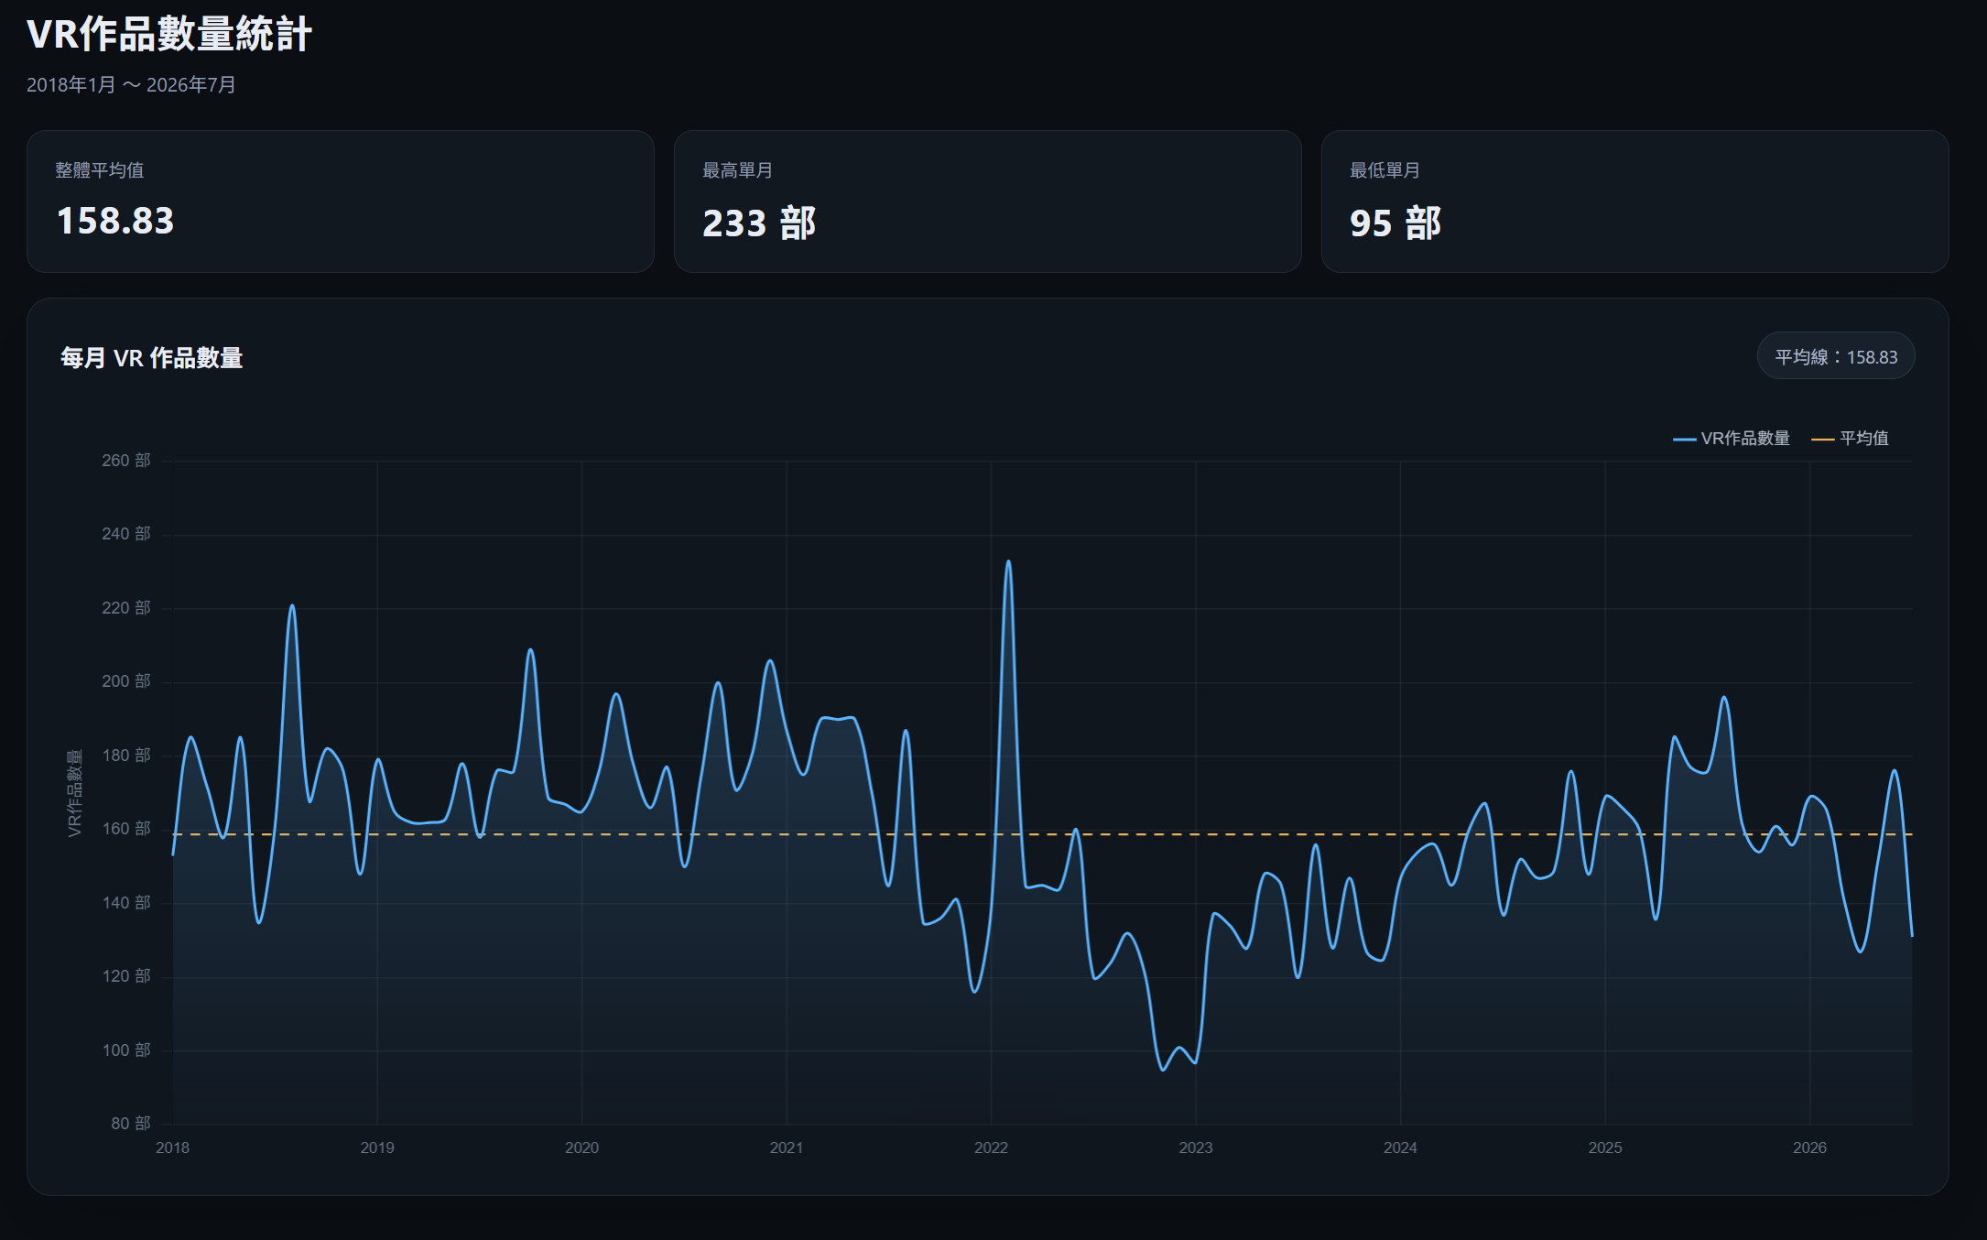
Task: Click the 2021 x-axis label
Action: (x=787, y=1148)
